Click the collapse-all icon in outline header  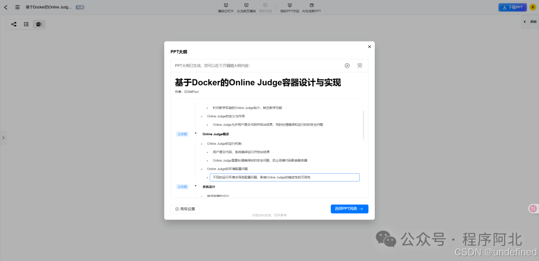tap(359, 66)
